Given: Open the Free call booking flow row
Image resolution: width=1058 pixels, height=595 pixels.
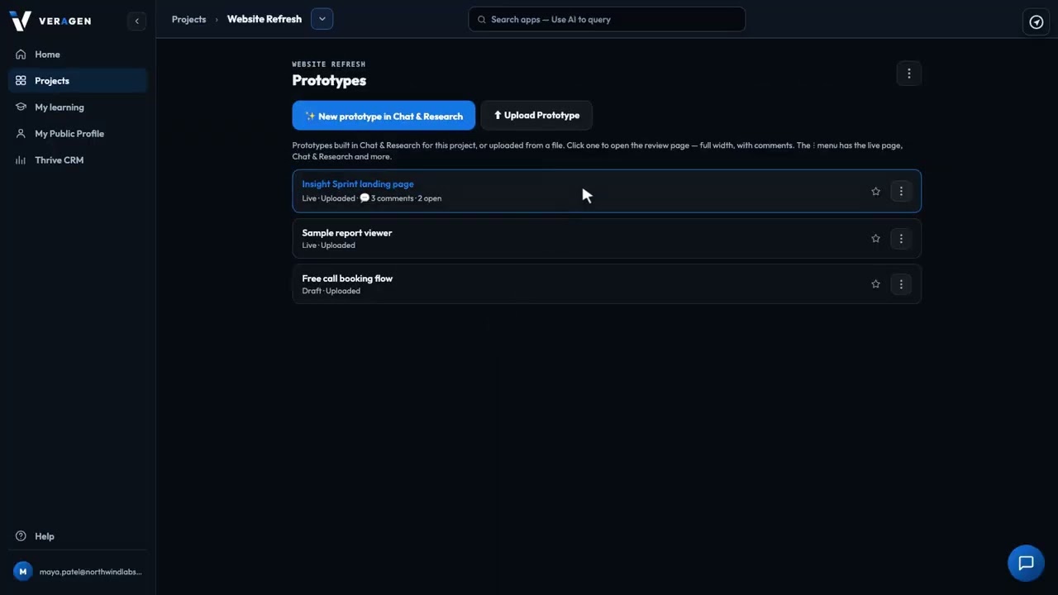Looking at the screenshot, I should (607, 283).
